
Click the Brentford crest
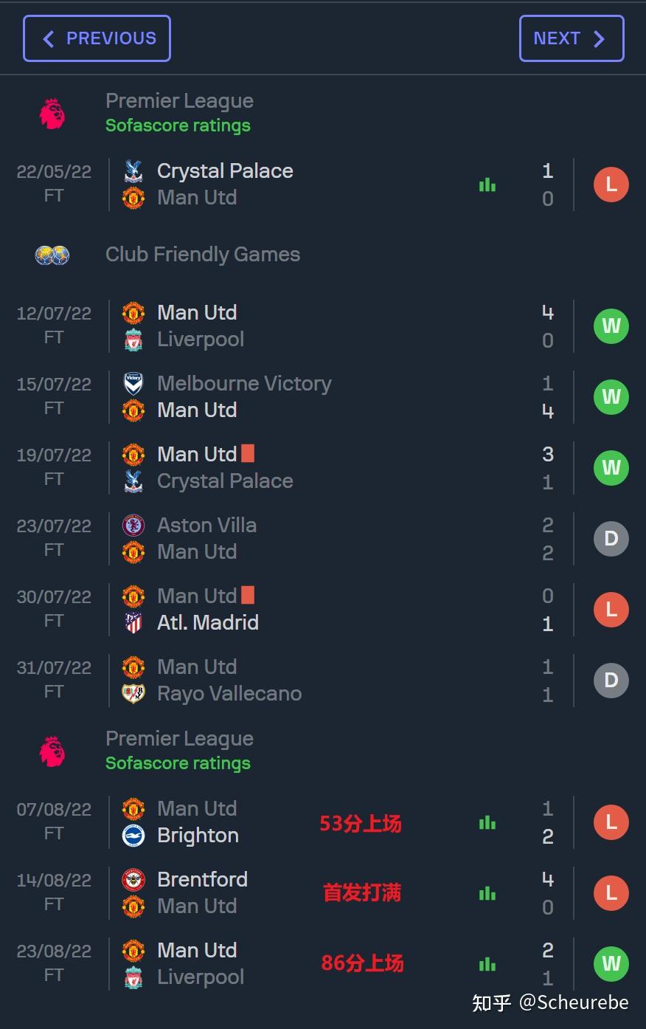tap(133, 880)
